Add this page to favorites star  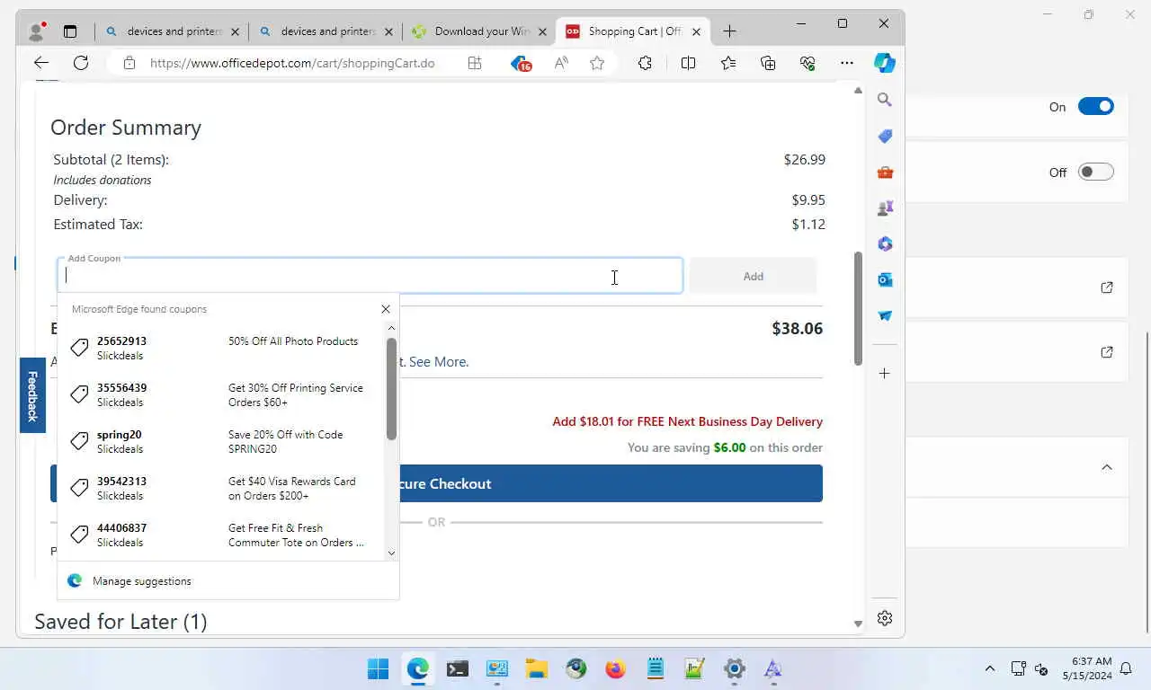click(597, 63)
